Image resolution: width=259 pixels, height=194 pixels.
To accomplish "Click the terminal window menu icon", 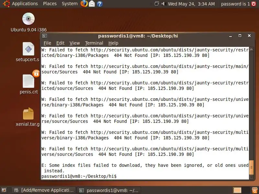I will tap(45, 36).
